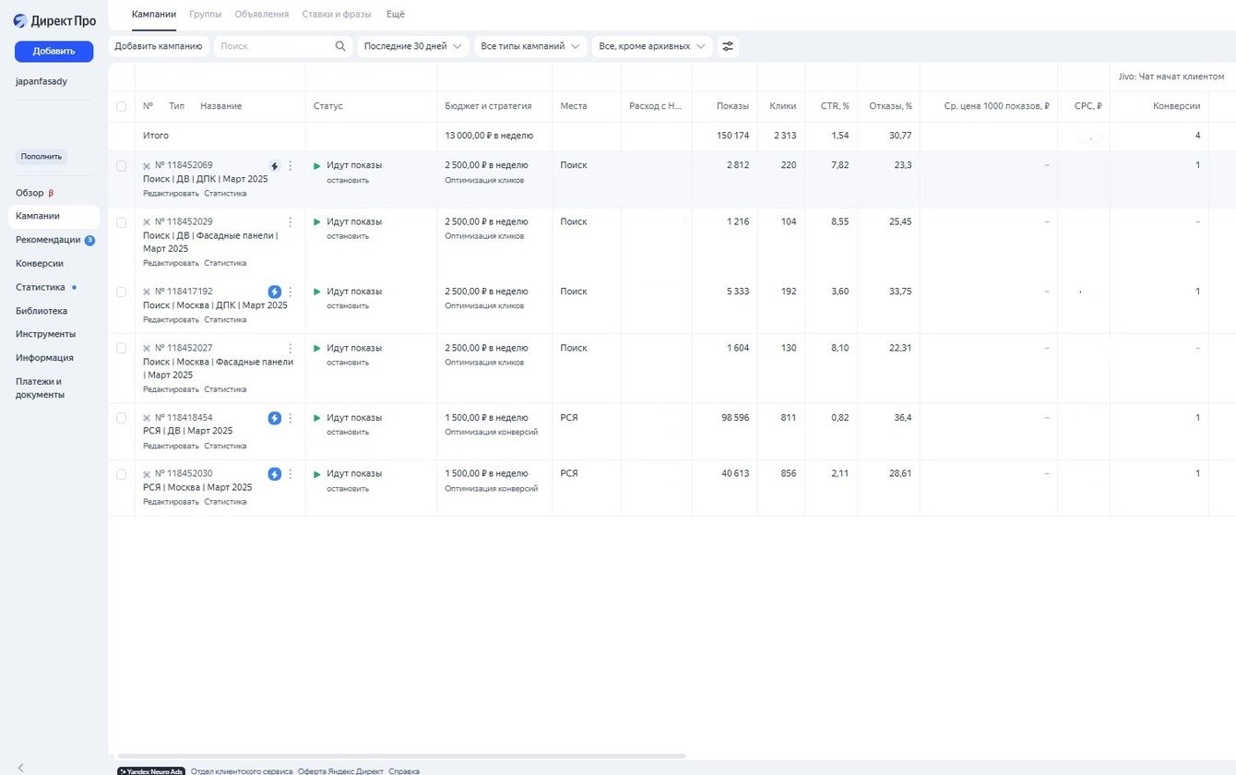The height and width of the screenshot is (775, 1236).
Task: Tick the select-all campaigns checkbox in header
Action: [x=121, y=107]
